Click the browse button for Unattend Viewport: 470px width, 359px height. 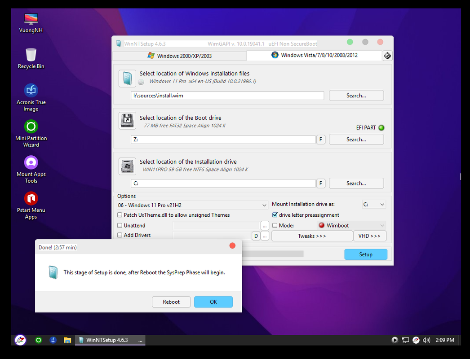(265, 226)
